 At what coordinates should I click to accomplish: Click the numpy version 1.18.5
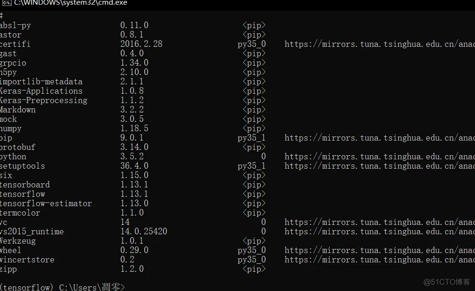click(134, 128)
